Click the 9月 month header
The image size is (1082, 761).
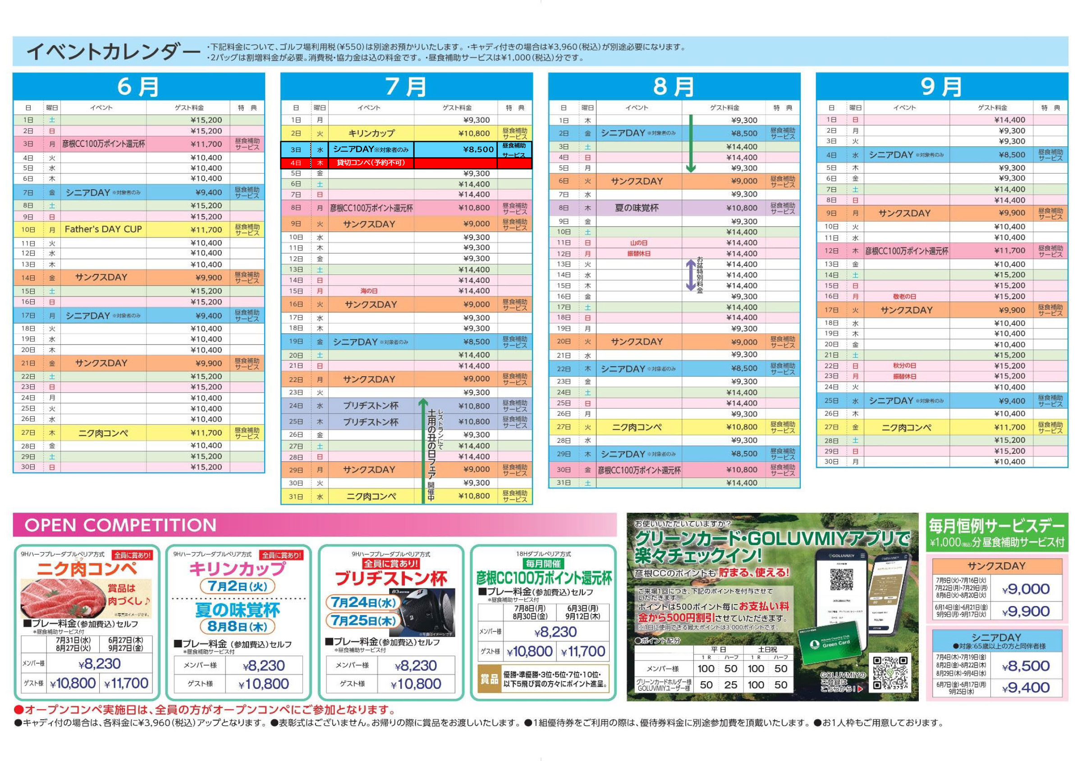(x=942, y=86)
